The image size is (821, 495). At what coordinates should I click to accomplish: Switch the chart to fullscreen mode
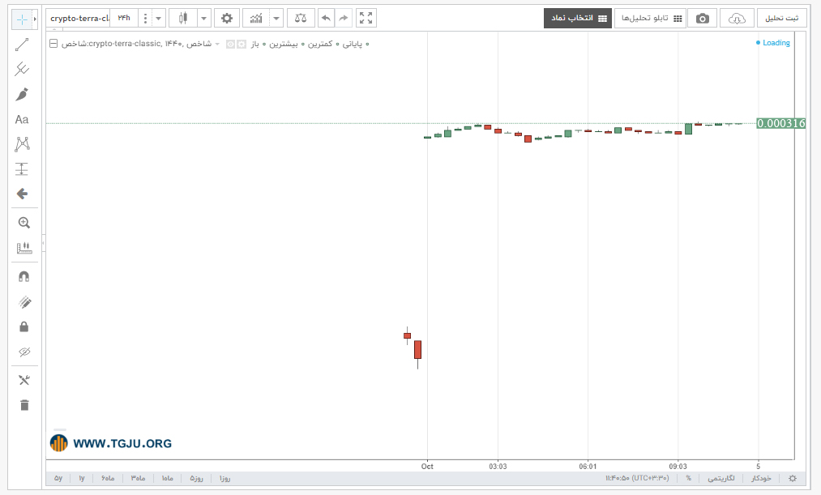pyautogui.click(x=366, y=19)
